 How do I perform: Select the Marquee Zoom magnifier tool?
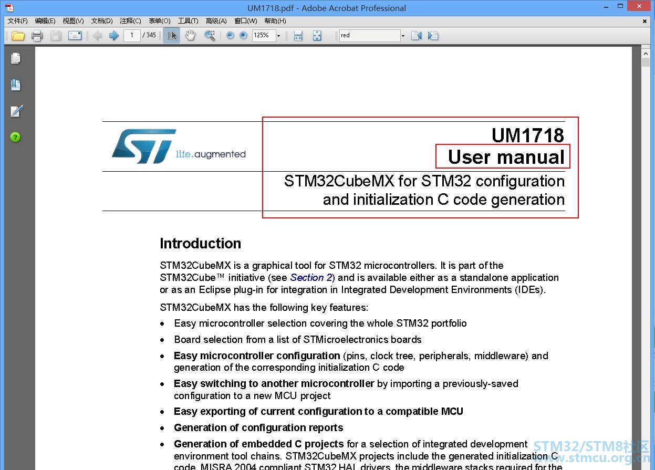click(x=210, y=36)
